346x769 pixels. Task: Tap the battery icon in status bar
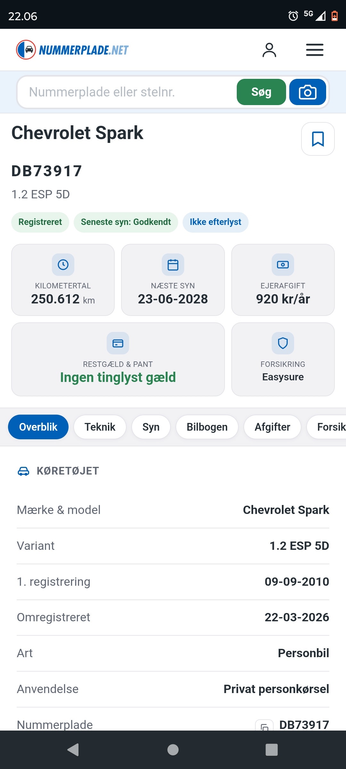pos(334,16)
